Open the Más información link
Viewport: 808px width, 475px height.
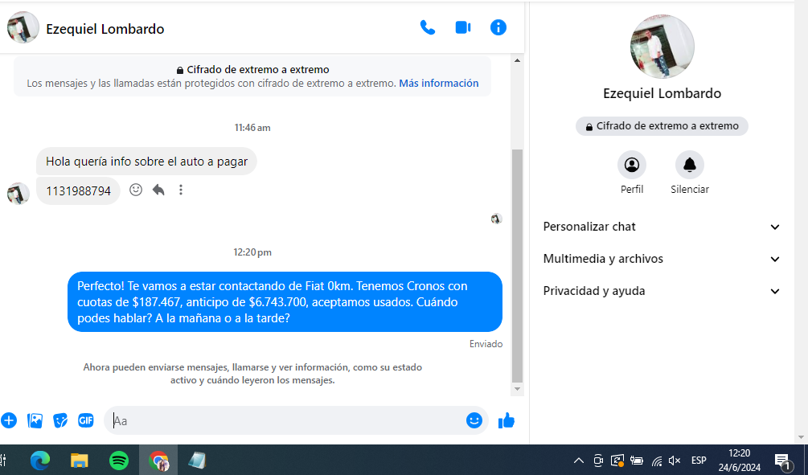tap(438, 84)
